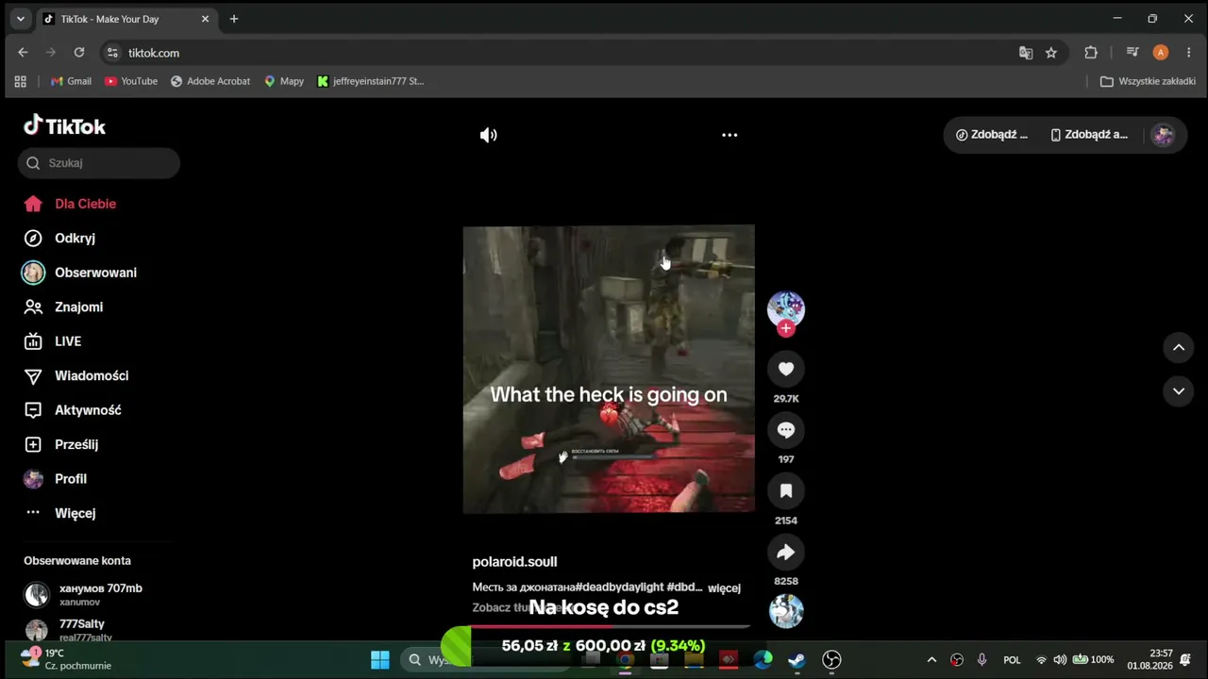The image size is (1208, 679).
Task: Open the spinning sound disc below share
Action: [786, 611]
